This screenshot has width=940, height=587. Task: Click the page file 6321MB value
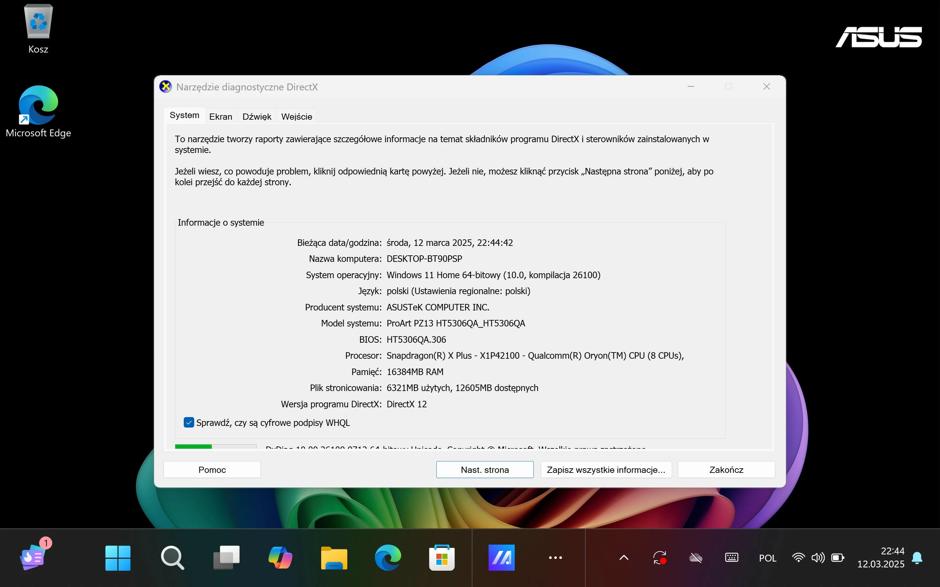pyautogui.click(x=462, y=388)
